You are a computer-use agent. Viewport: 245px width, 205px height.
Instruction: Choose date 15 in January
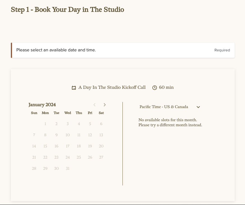(x=45, y=146)
